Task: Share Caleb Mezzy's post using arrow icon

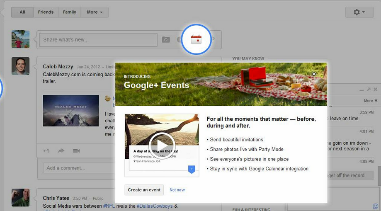Action: tap(61, 151)
